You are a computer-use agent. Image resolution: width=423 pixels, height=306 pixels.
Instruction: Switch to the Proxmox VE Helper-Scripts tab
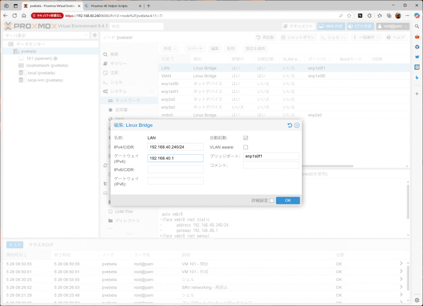click(113, 6)
